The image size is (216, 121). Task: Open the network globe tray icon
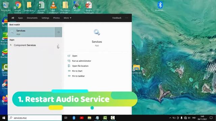point(185,118)
